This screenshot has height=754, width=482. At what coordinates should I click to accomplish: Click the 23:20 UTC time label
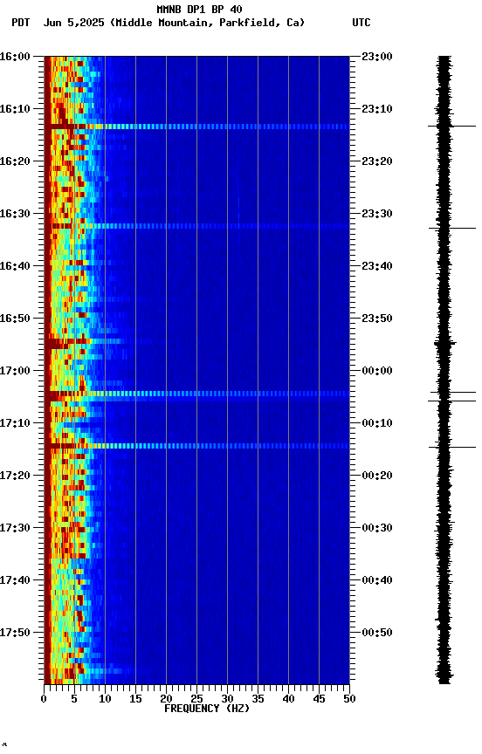377,161
